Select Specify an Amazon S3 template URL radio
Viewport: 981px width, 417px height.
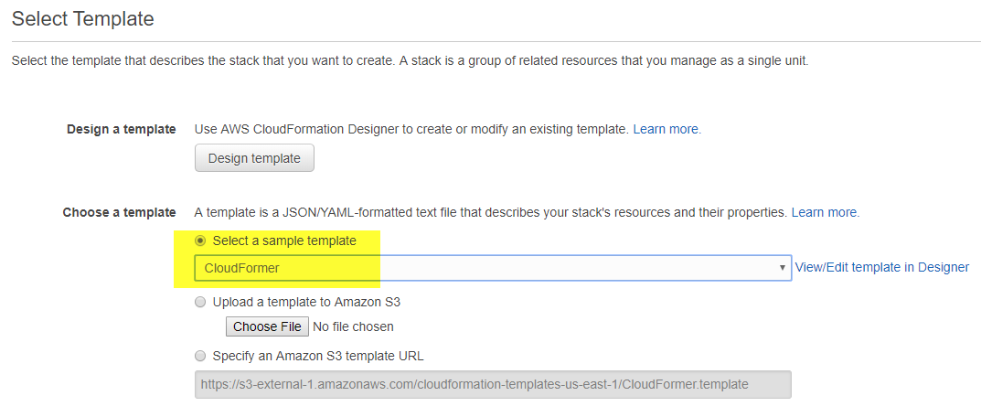(200, 357)
